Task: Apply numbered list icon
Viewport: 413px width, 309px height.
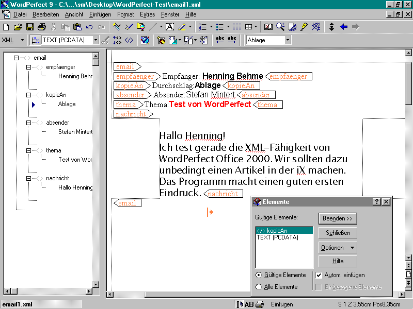Action: point(203,27)
